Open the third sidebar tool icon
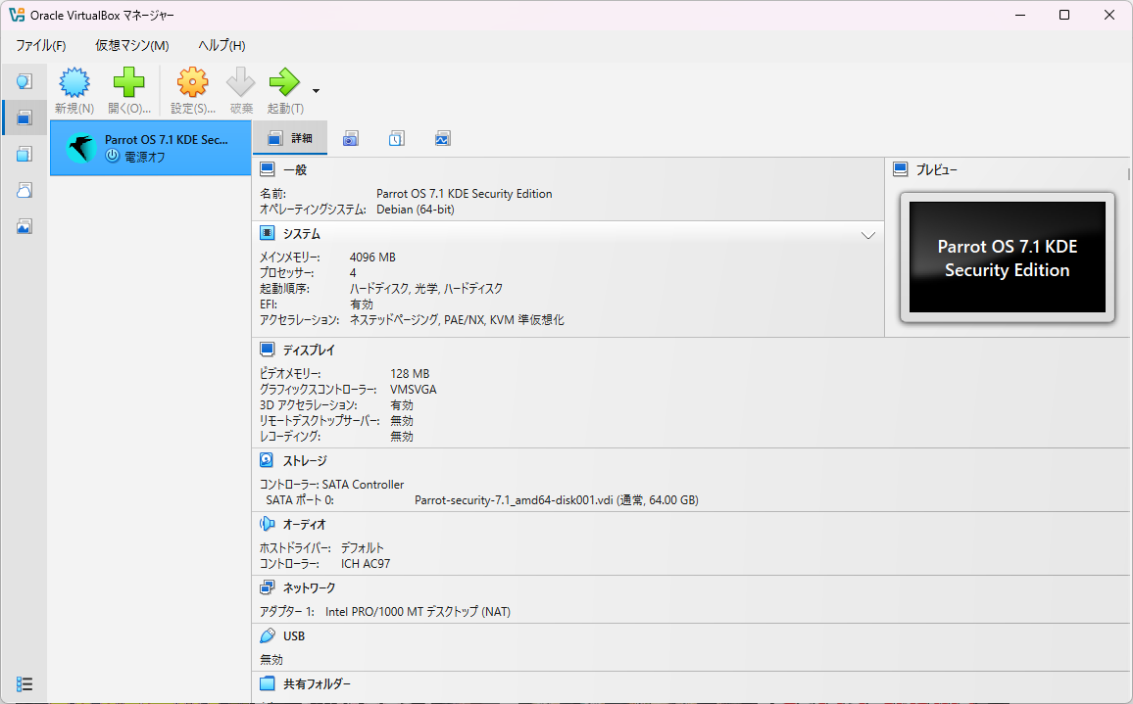 [24, 154]
